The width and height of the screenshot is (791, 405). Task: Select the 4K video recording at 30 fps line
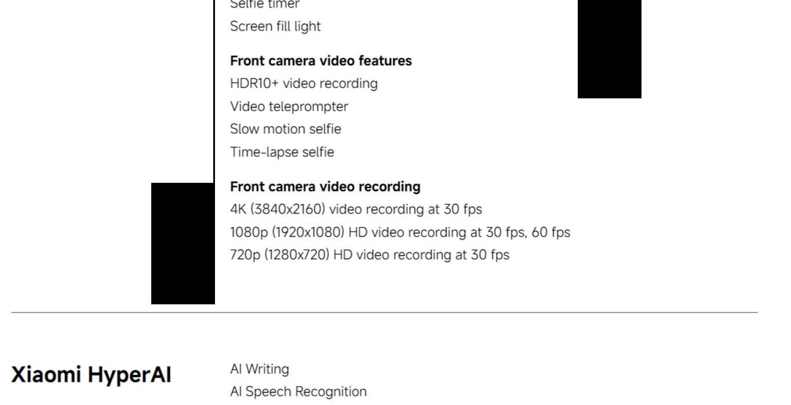tap(356, 209)
